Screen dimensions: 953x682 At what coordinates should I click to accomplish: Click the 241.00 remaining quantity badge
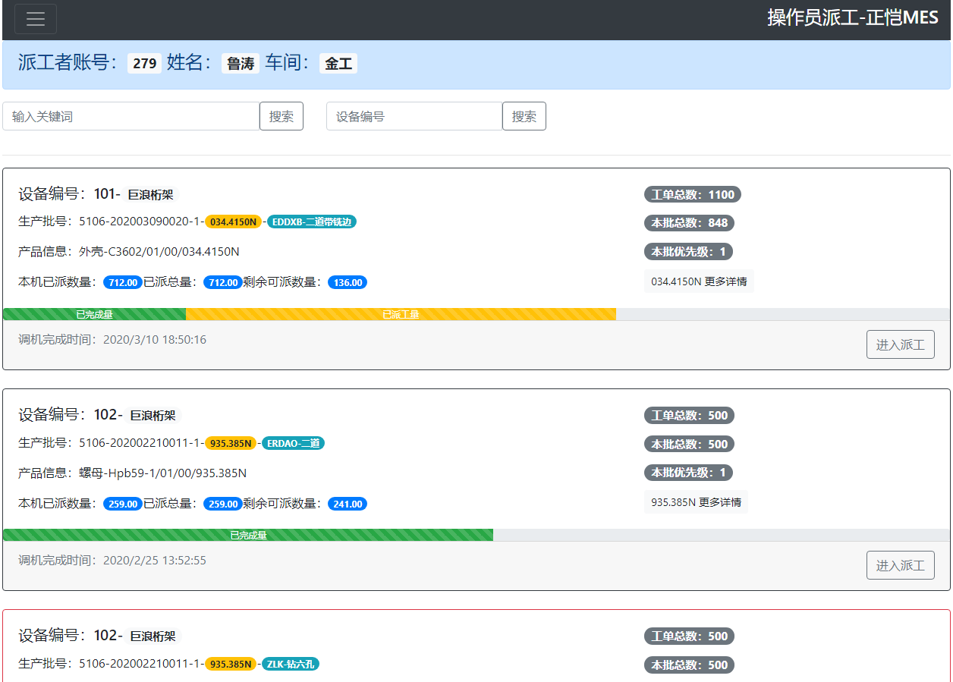[x=348, y=504]
